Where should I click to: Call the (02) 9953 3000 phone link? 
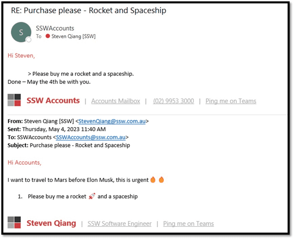tap(173, 101)
